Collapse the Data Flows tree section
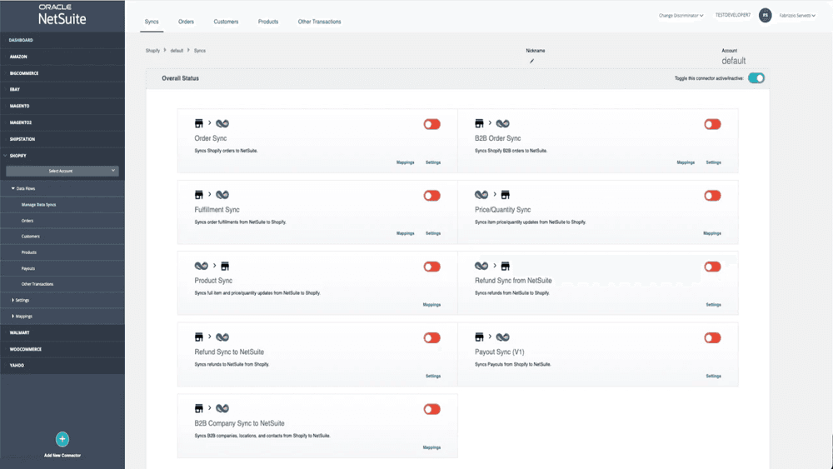The height and width of the screenshot is (469, 833). [22, 188]
